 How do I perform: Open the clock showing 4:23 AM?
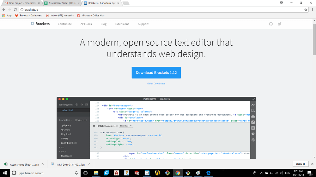(x=298, y=173)
